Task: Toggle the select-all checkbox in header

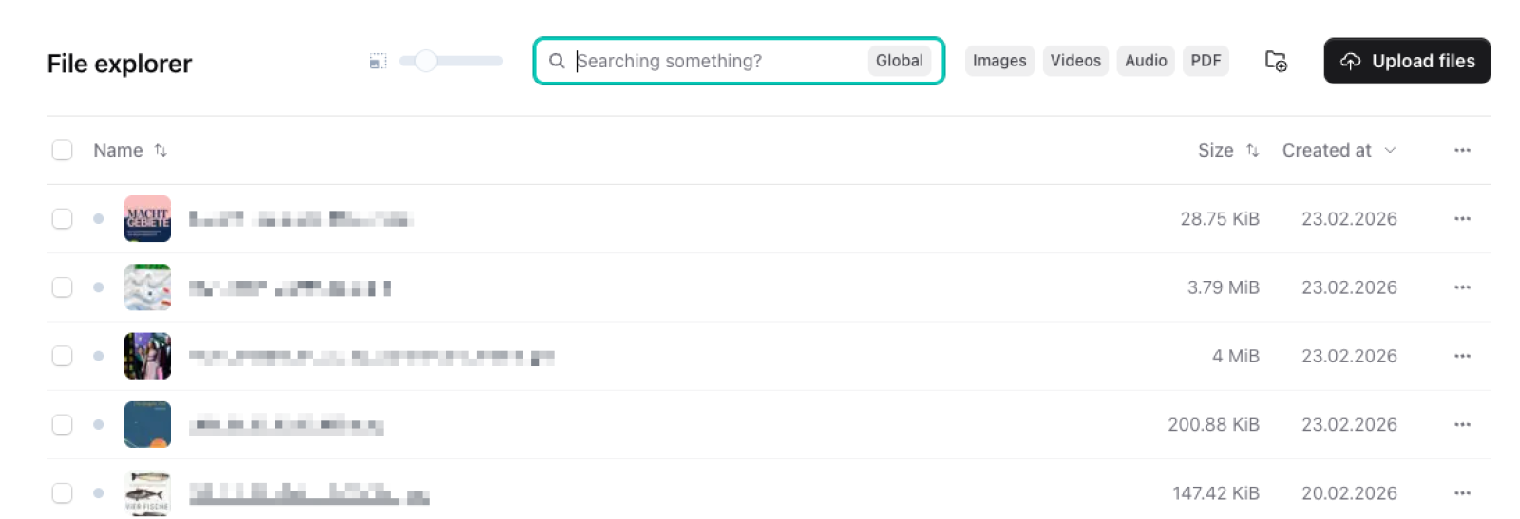Action: [x=63, y=151]
